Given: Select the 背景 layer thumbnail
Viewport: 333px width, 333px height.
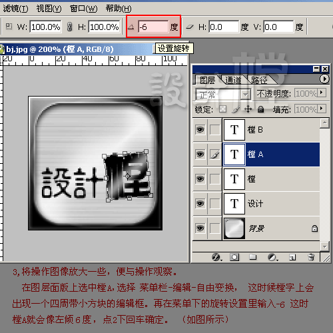Looking at the screenshot, I should point(234,228).
